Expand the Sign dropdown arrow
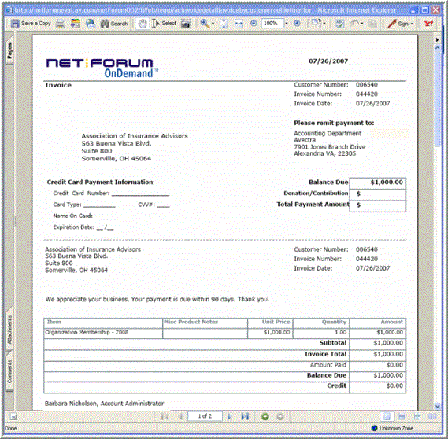448x439 pixels. (412, 24)
